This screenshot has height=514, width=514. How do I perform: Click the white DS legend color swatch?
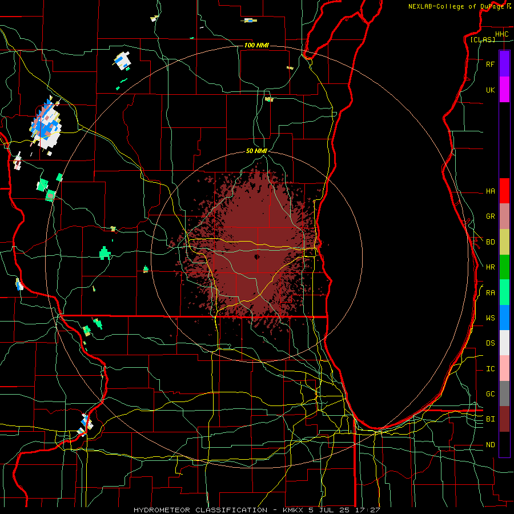point(504,343)
